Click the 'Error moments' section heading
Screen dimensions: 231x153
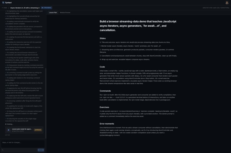pyautogui.click(x=107, y=124)
